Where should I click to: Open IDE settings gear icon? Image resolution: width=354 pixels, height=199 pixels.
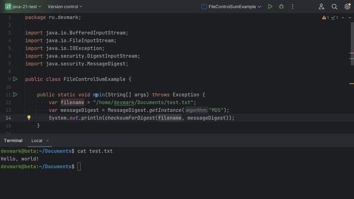(x=347, y=6)
